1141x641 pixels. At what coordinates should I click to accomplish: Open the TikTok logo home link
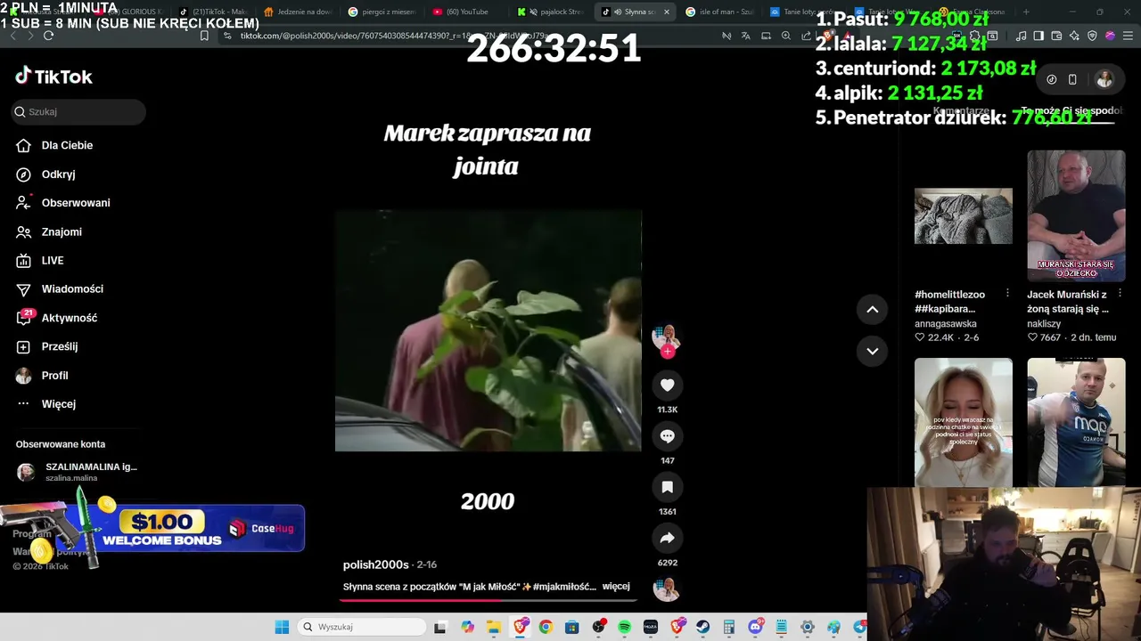(x=53, y=77)
